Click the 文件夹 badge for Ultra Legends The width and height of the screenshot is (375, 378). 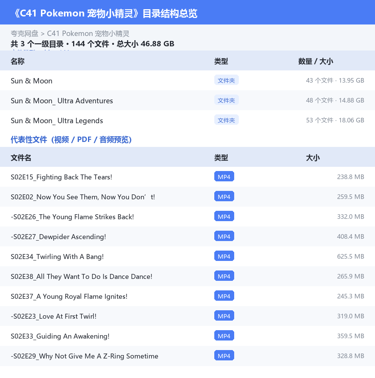point(226,120)
